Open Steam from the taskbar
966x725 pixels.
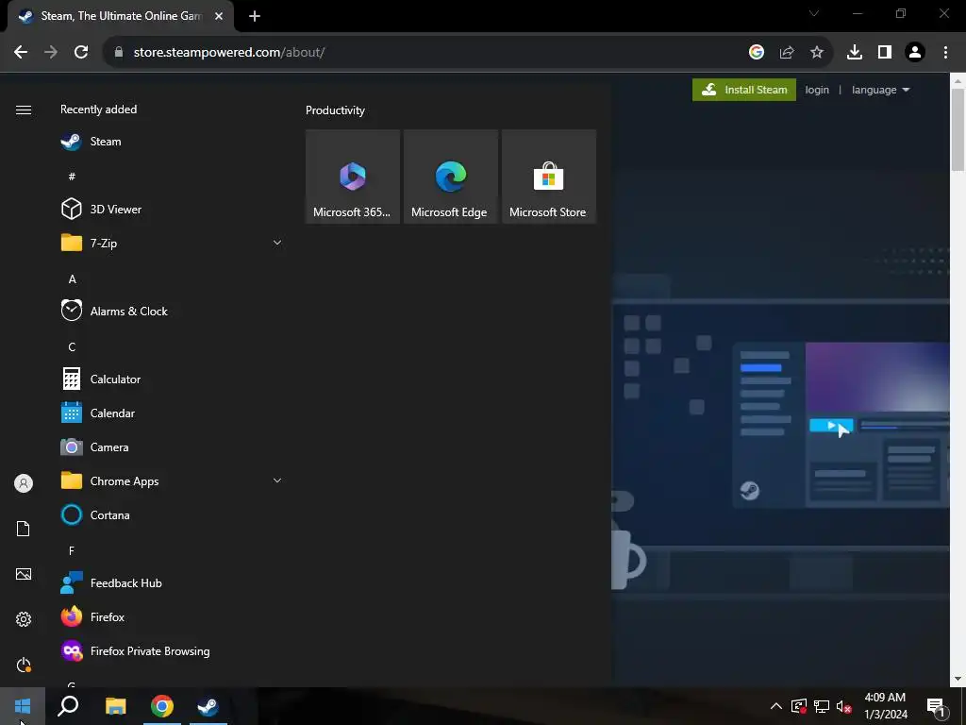[208, 706]
